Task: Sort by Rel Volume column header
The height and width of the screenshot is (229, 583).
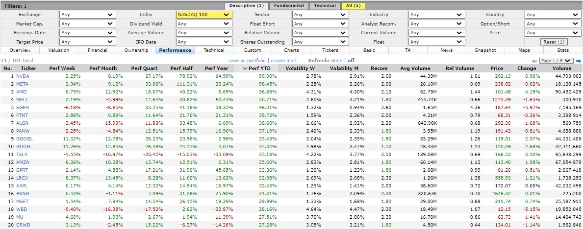Action: [460, 69]
